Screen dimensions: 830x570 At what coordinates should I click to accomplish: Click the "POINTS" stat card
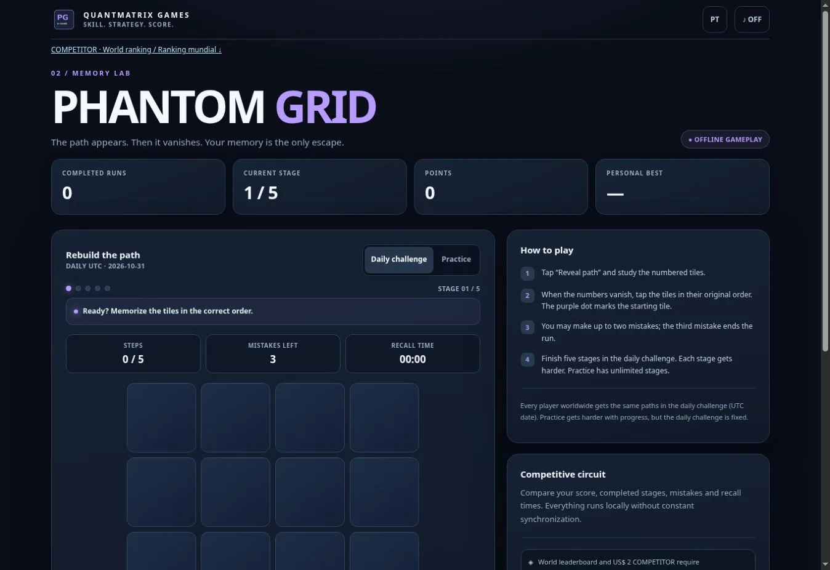tap(501, 187)
